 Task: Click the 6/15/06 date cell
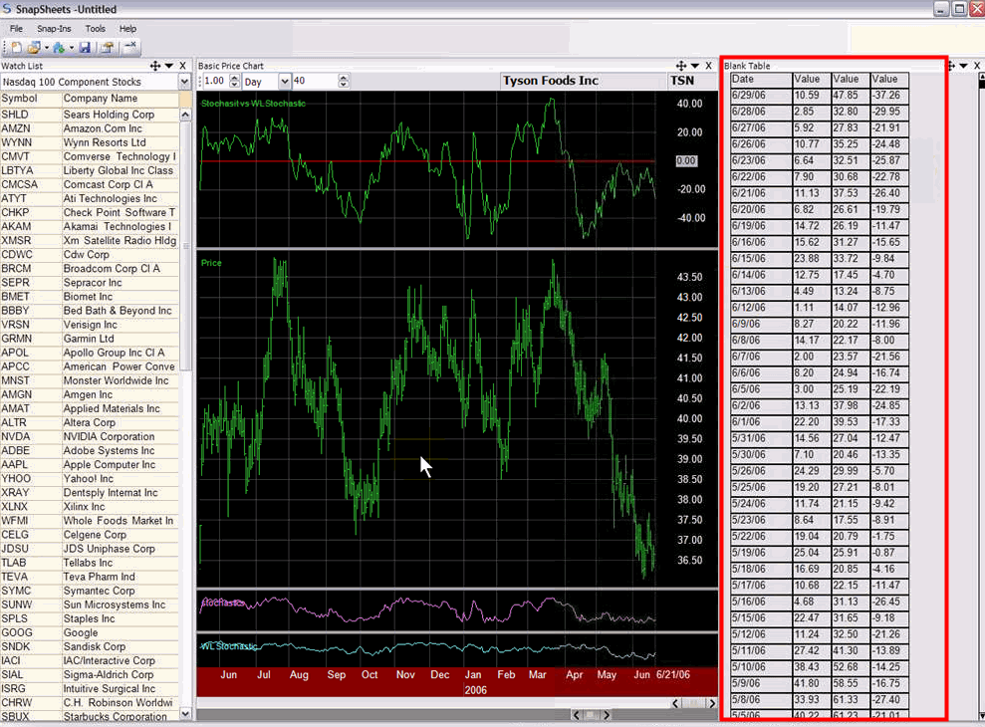point(761,259)
